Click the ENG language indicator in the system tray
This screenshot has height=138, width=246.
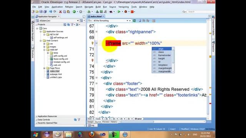[x=195, y=135]
